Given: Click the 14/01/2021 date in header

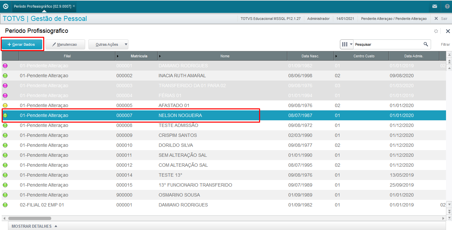Looking at the screenshot, I should 345,19.
